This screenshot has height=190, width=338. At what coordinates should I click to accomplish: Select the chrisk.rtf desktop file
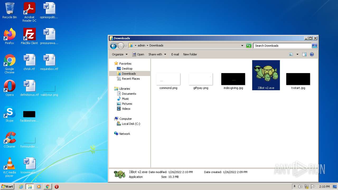coord(29,62)
